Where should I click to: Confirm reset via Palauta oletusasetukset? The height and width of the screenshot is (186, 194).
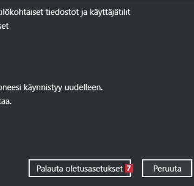(80, 168)
